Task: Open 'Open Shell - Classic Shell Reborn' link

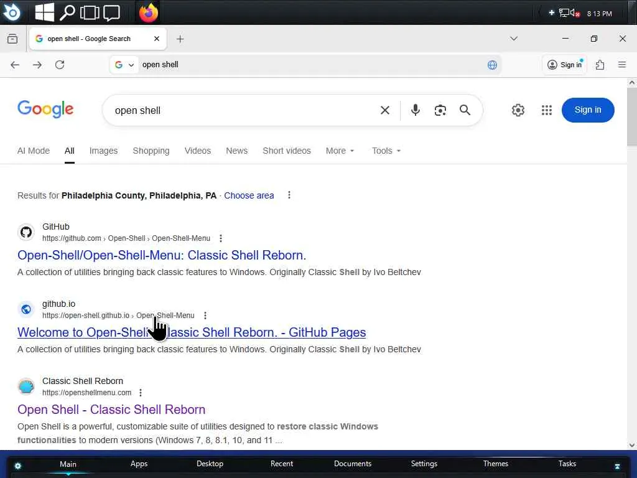Action: coord(111,410)
